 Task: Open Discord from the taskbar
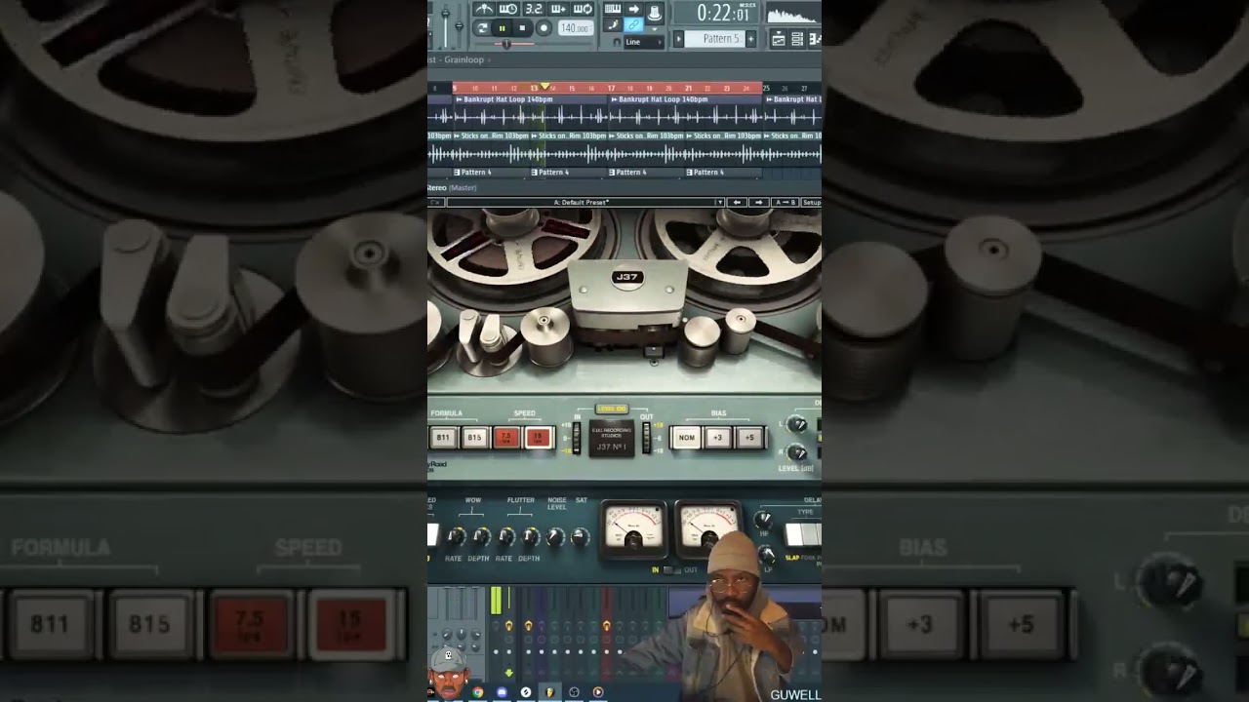(502, 692)
